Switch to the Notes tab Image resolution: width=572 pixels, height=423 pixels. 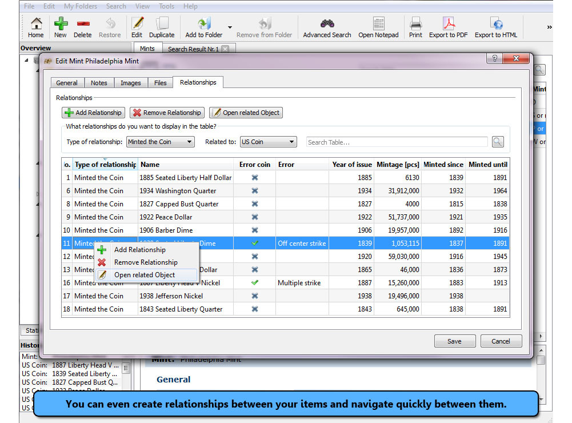pyautogui.click(x=99, y=83)
